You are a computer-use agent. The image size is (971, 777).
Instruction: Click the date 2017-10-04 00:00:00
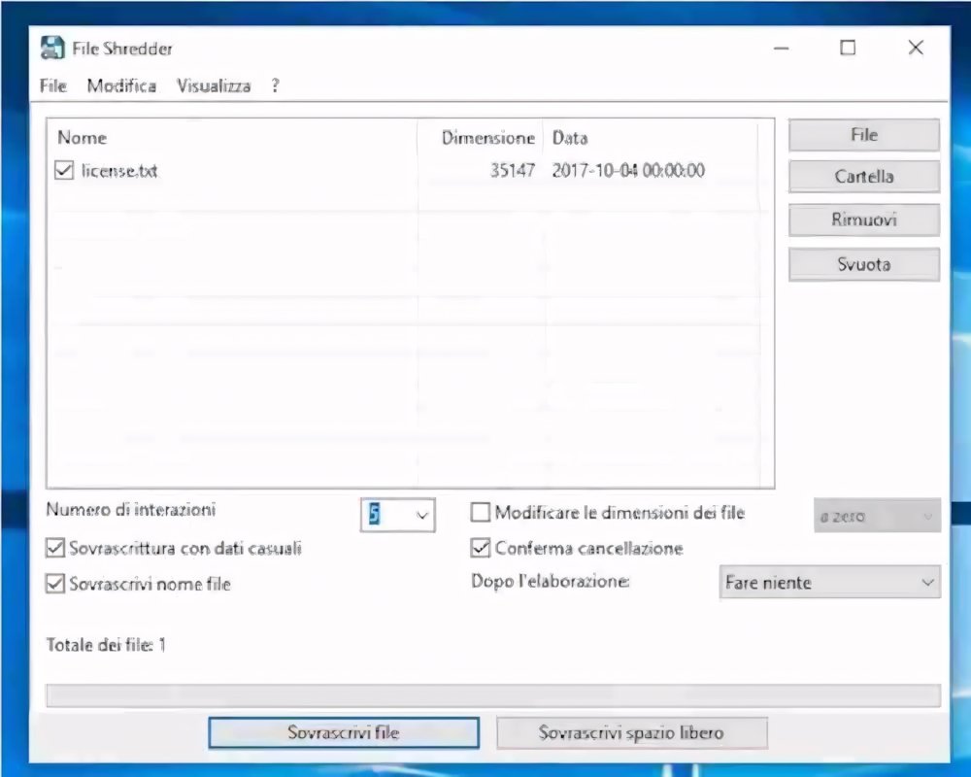tap(628, 170)
